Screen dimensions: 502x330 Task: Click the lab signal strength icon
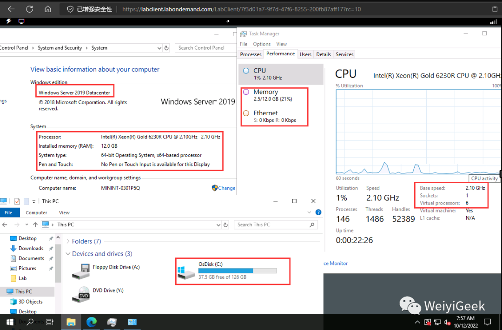click(x=493, y=22)
